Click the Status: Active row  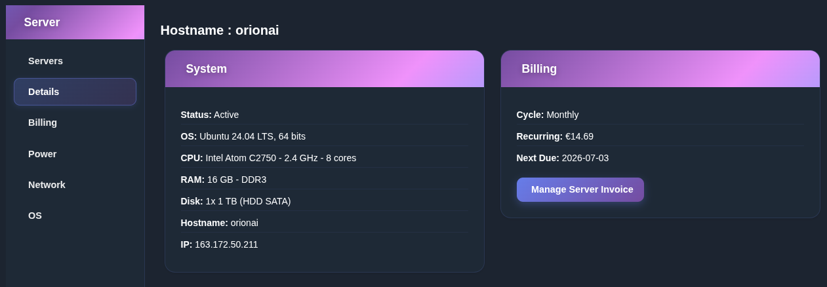coord(324,115)
